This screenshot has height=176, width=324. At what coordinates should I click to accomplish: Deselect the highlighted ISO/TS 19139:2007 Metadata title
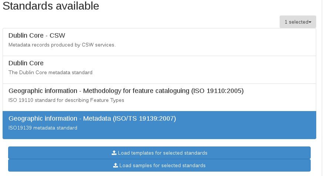click(92, 118)
